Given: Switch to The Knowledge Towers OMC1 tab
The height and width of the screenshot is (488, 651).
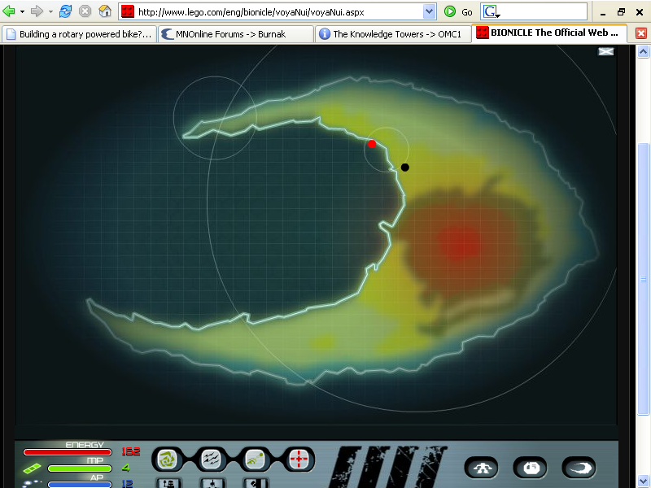Looking at the screenshot, I should 394,34.
